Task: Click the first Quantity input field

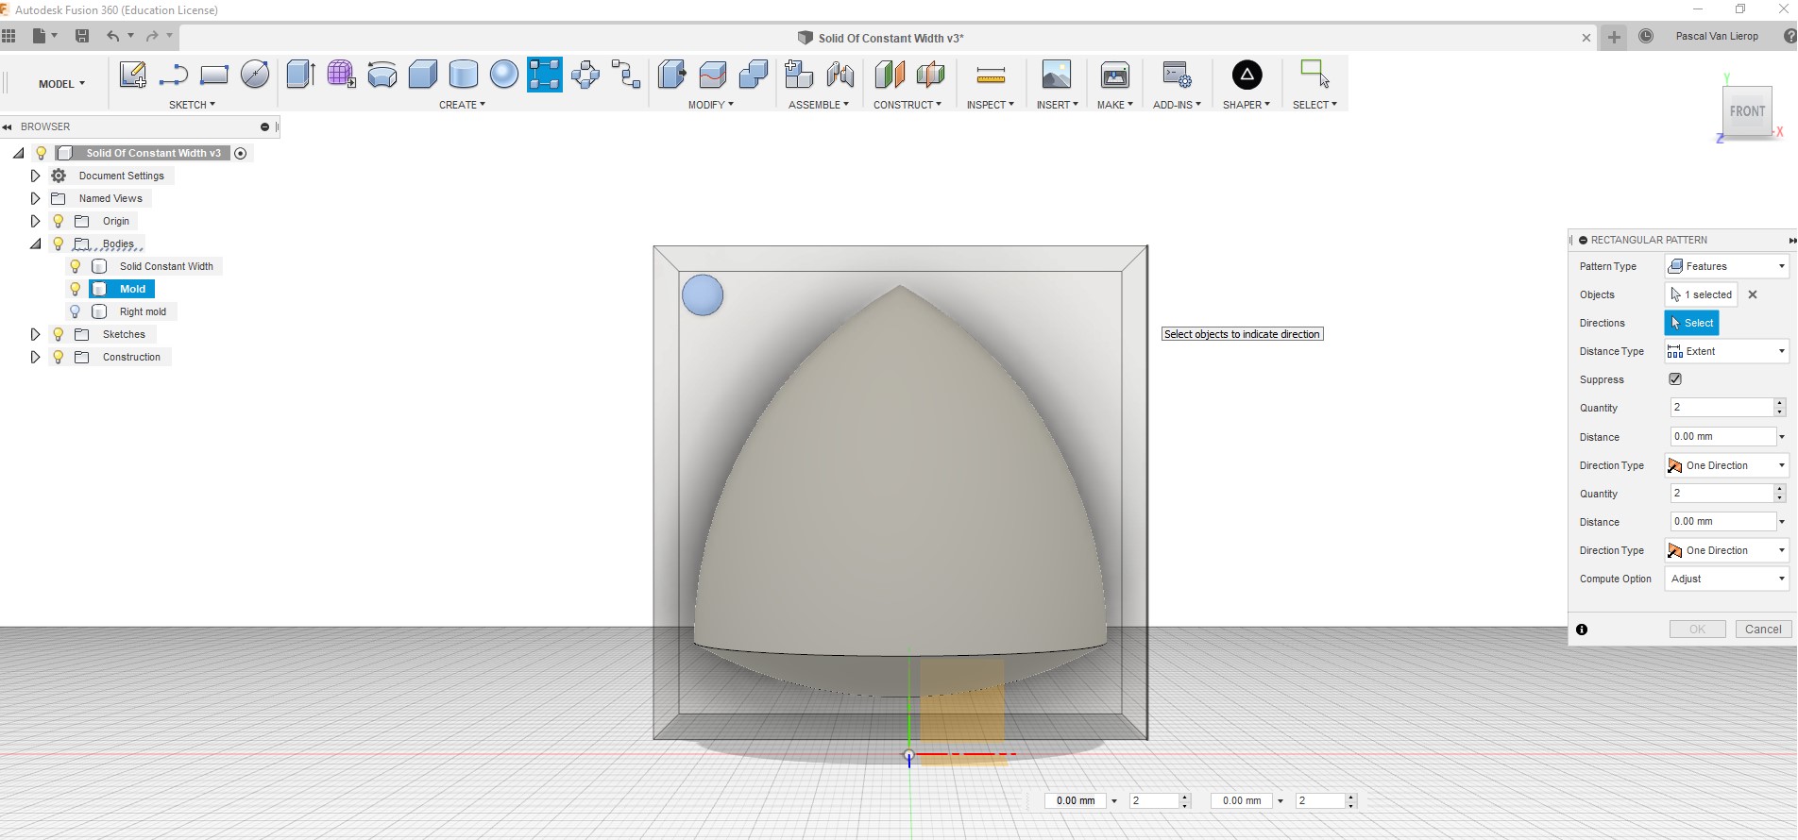Action: coord(1722,408)
